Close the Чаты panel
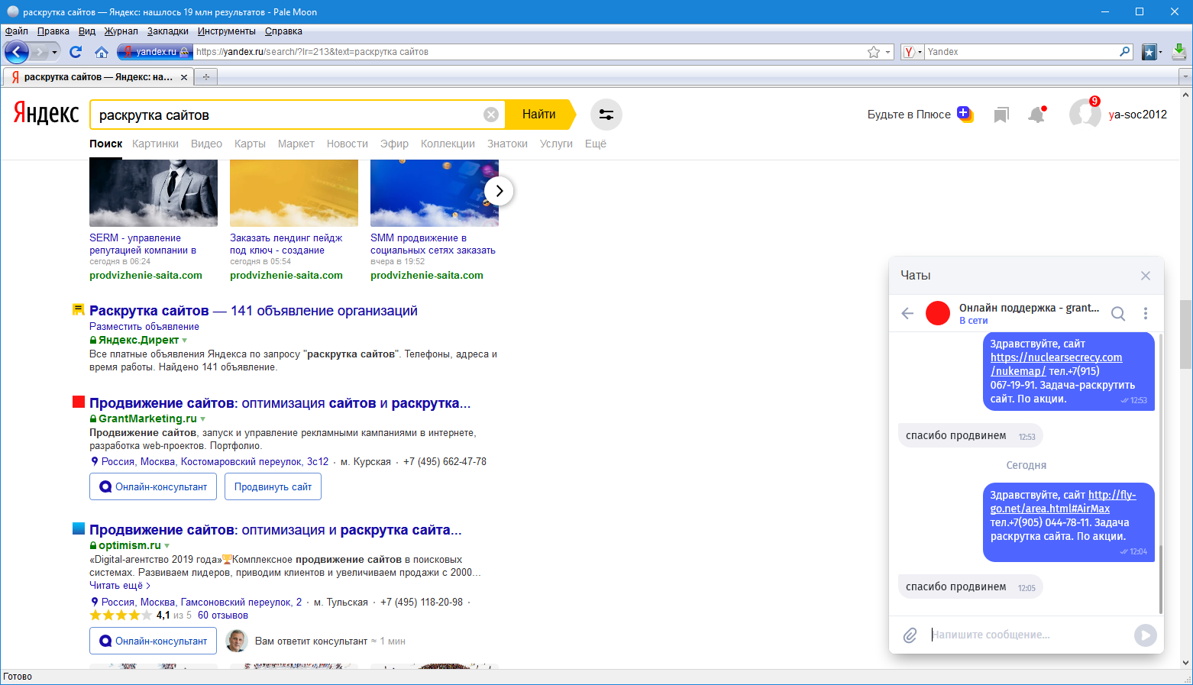Screen dimensions: 1193x685 tap(1146, 276)
